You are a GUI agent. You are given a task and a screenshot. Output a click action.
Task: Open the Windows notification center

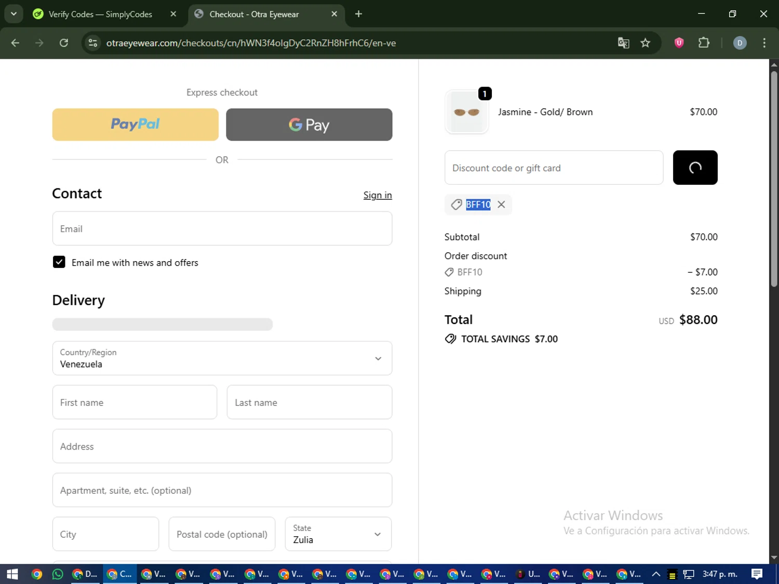click(757, 574)
